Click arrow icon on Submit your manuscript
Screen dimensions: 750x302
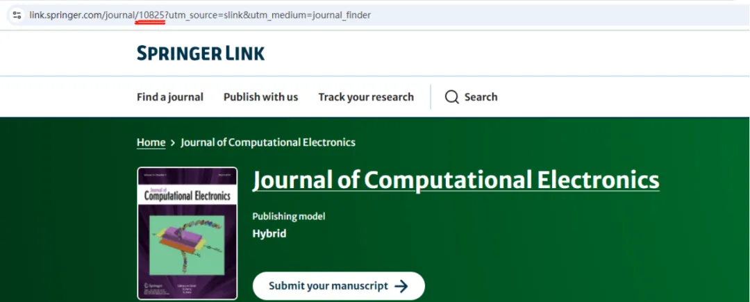click(x=401, y=286)
